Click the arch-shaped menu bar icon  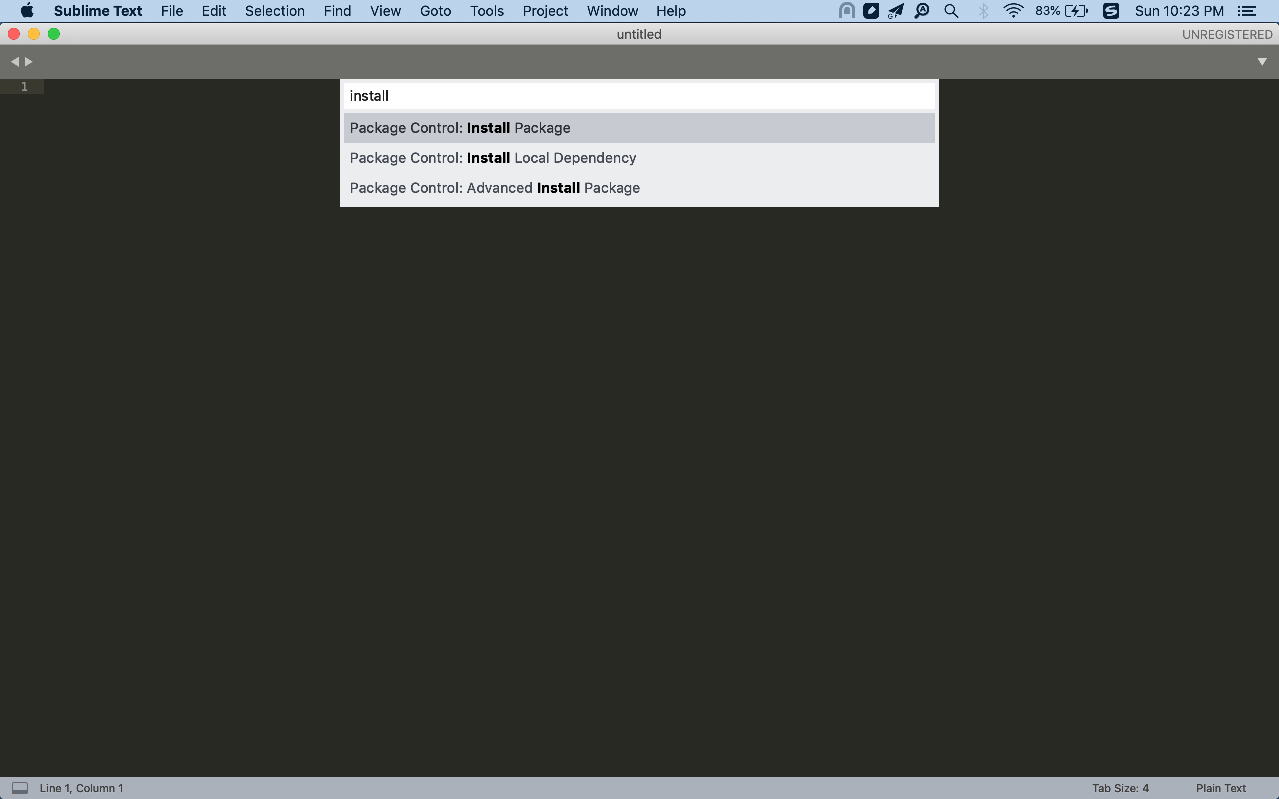tap(847, 11)
